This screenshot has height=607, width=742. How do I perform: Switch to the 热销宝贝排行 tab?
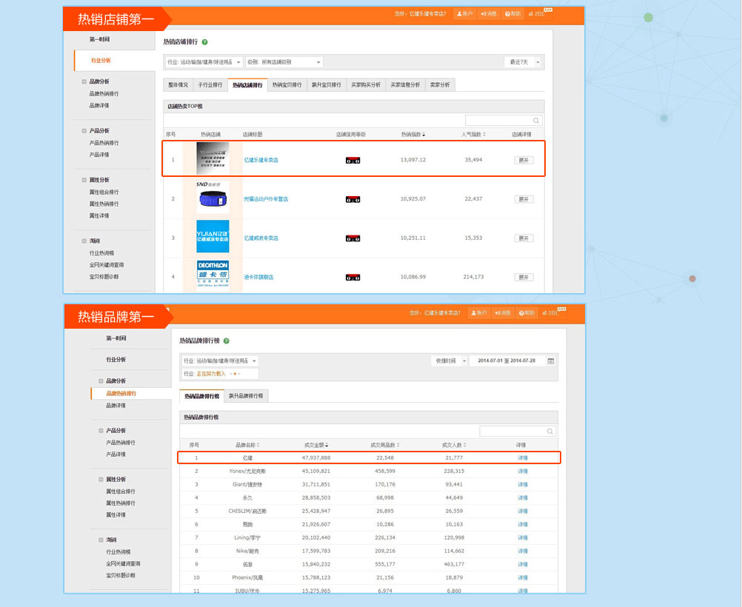[287, 85]
